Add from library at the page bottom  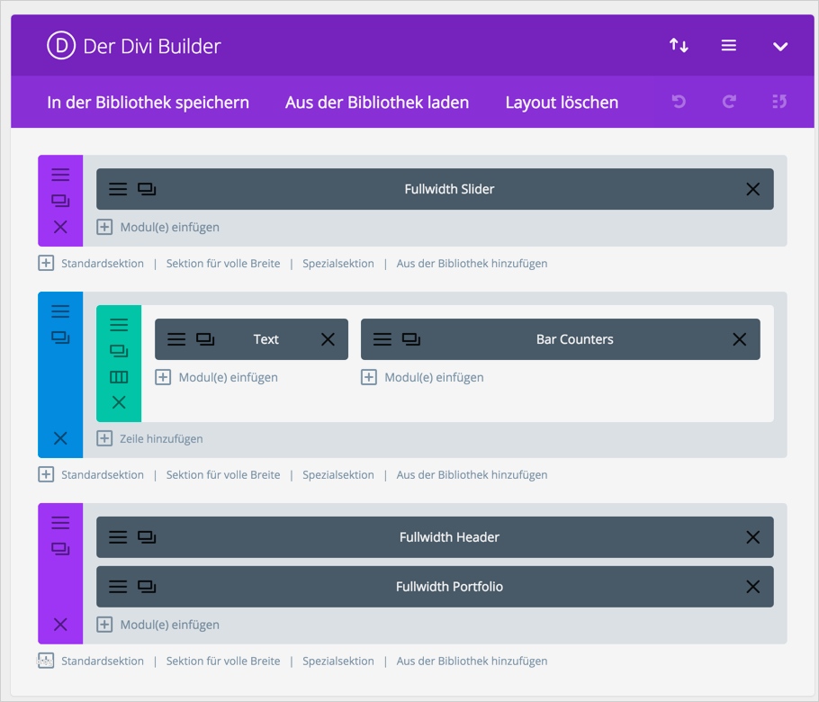tap(472, 661)
